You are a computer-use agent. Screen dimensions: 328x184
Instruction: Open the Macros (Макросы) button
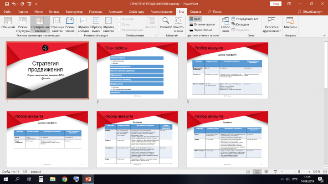tap(290, 23)
